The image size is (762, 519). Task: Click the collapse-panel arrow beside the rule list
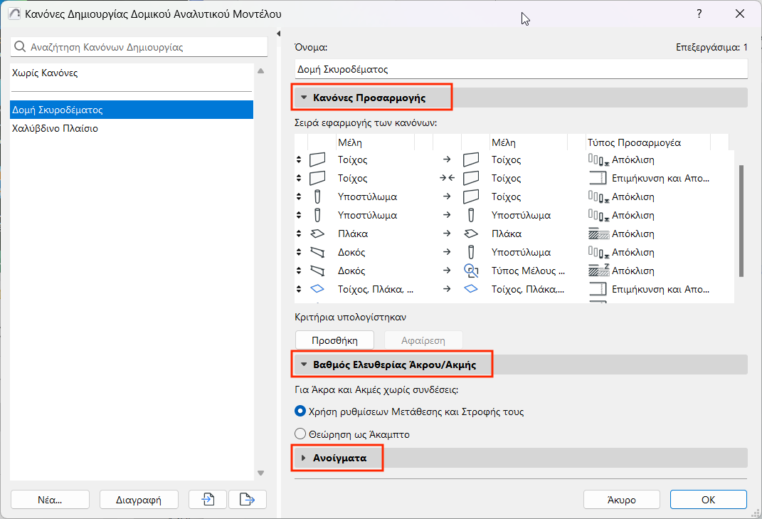point(278,34)
